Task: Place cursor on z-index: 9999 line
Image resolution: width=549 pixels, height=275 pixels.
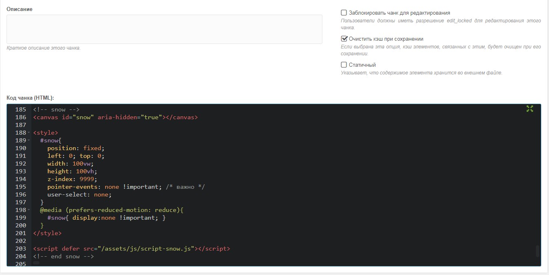Action: (x=72, y=179)
